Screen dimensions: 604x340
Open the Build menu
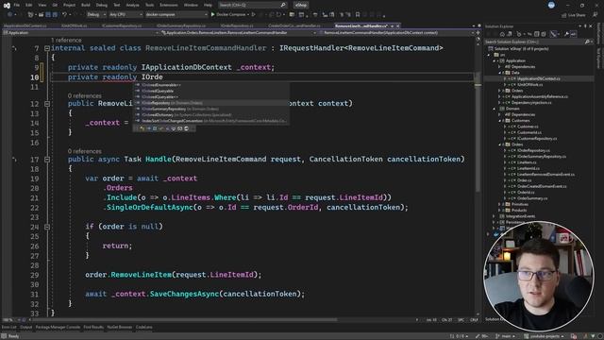86,5
